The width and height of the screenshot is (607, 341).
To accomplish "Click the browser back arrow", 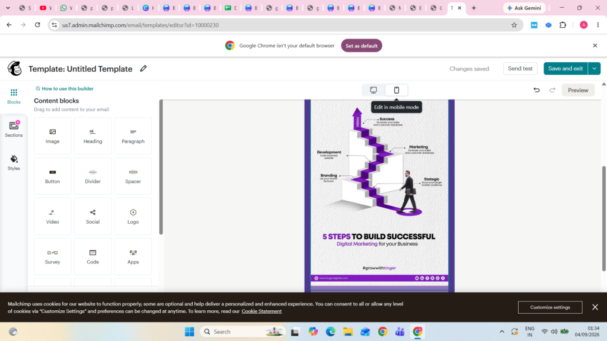I will pyautogui.click(x=9, y=25).
